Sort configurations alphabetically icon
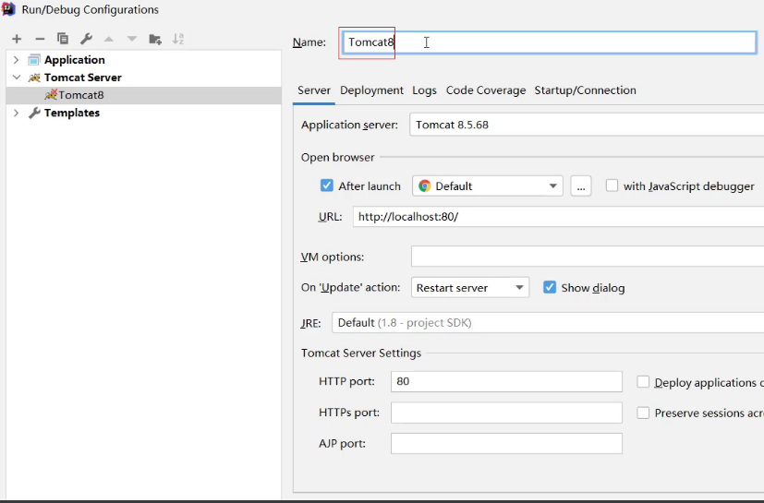764x503 pixels. pyautogui.click(x=178, y=39)
